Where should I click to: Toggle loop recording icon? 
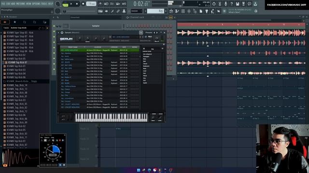click(x=124, y=4)
